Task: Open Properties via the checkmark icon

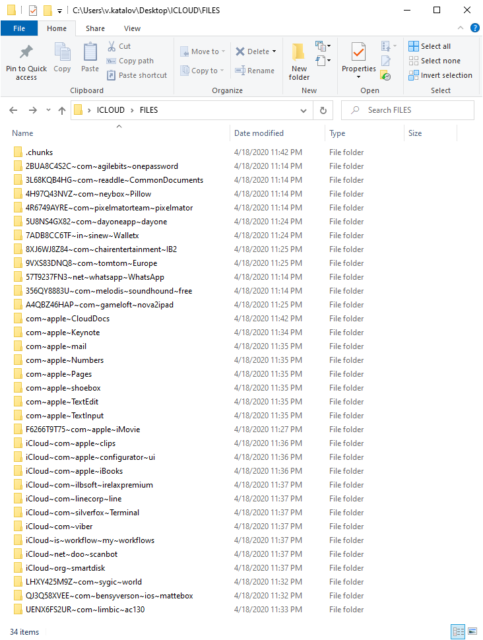Action: [x=358, y=53]
